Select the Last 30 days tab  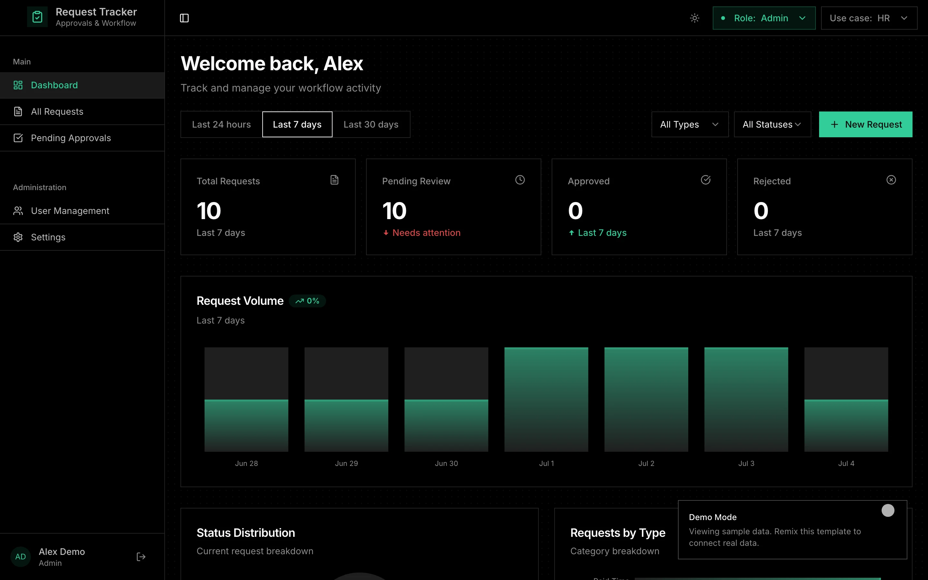pos(371,124)
